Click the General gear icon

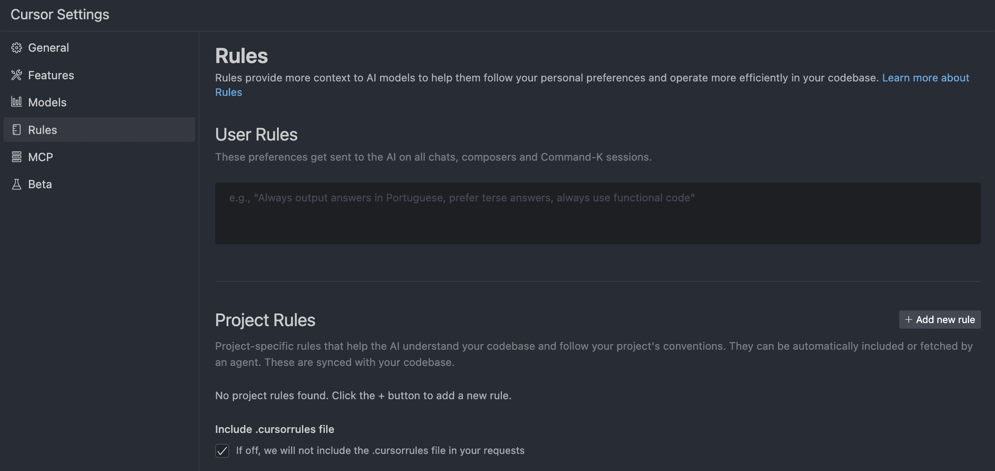pyautogui.click(x=16, y=47)
